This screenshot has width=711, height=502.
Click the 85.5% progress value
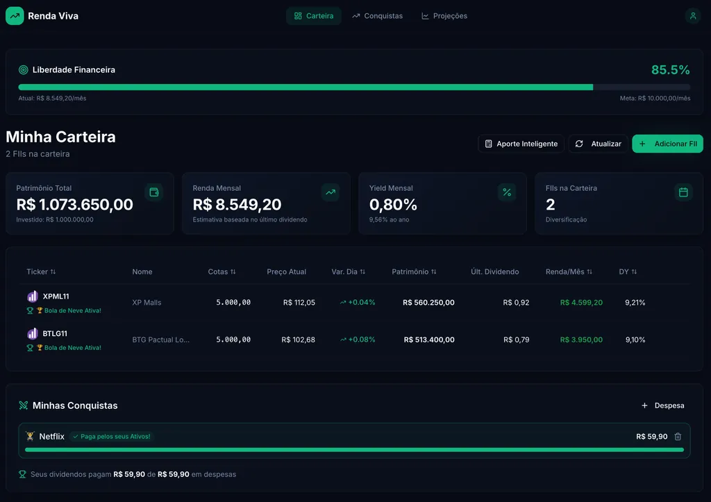[x=670, y=70]
